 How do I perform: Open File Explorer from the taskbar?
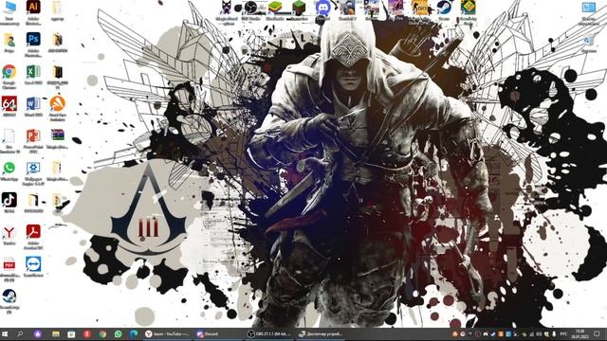tap(56, 333)
